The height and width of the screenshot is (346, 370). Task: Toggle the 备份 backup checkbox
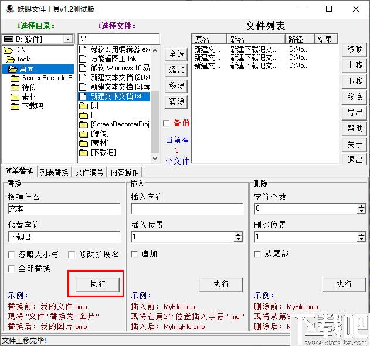pyautogui.click(x=166, y=123)
